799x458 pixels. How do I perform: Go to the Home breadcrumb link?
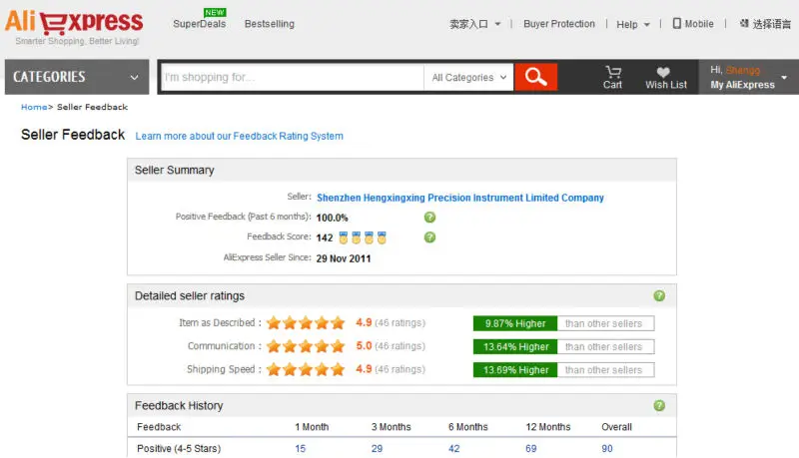34,107
